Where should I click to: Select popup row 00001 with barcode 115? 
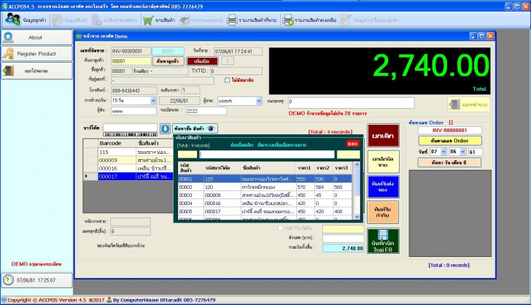pyautogui.click(x=265, y=179)
